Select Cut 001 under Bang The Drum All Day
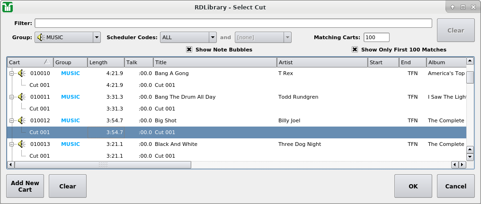The height and width of the screenshot is (204, 481). 39,109
